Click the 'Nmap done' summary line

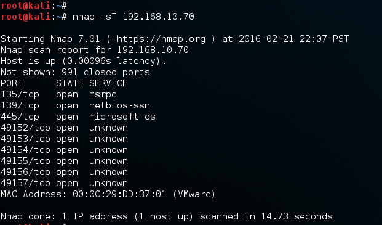tap(167, 217)
